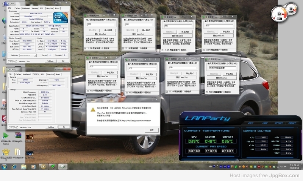This screenshot has width=303, height=181.
Task: Click the DFI taskbar button
Action: point(43,166)
